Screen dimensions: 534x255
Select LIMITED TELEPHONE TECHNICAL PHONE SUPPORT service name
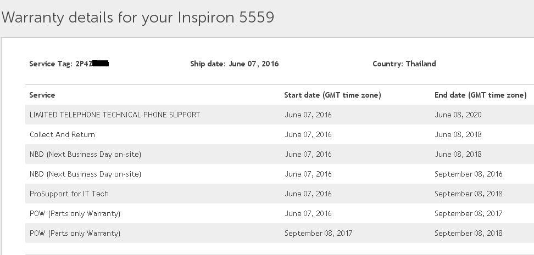pos(115,115)
